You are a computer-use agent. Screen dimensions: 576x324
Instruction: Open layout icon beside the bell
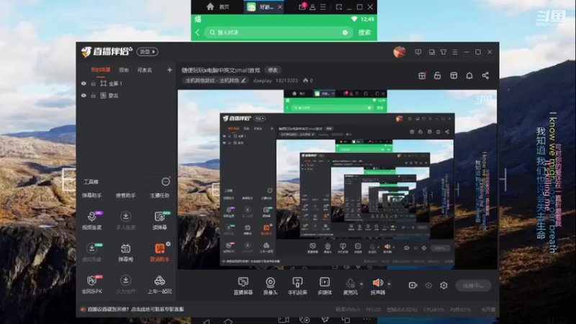tap(454, 76)
